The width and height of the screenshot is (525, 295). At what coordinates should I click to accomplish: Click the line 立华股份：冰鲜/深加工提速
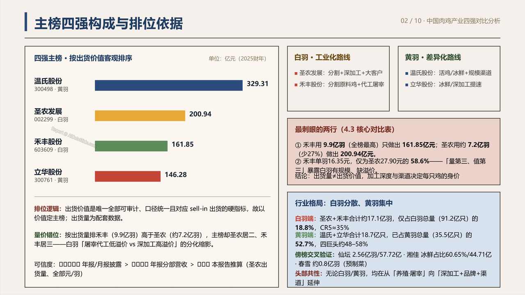[x=446, y=84]
